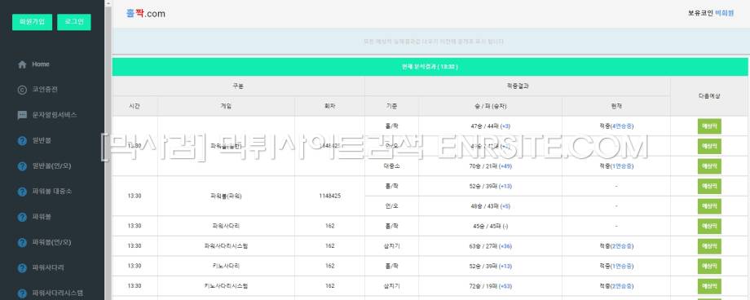Click the 회원가입 sign-up button
This screenshot has height=300, width=750.
pos(32,22)
